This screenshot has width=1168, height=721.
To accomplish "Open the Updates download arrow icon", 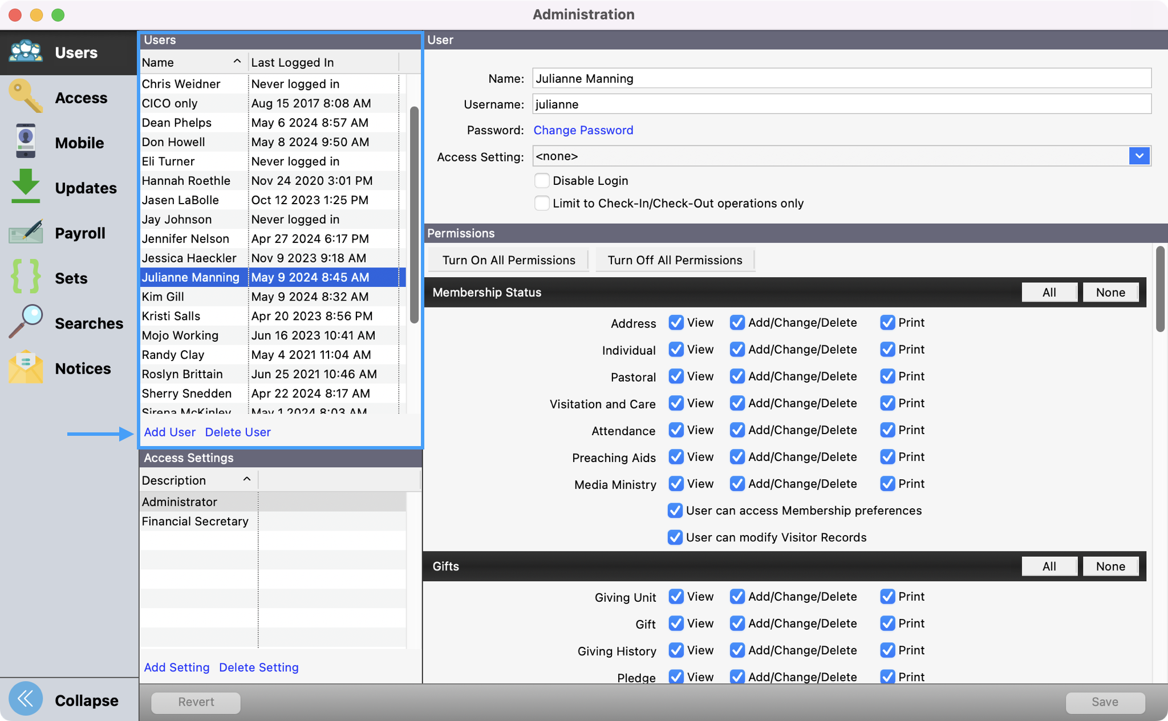I will 26,187.
